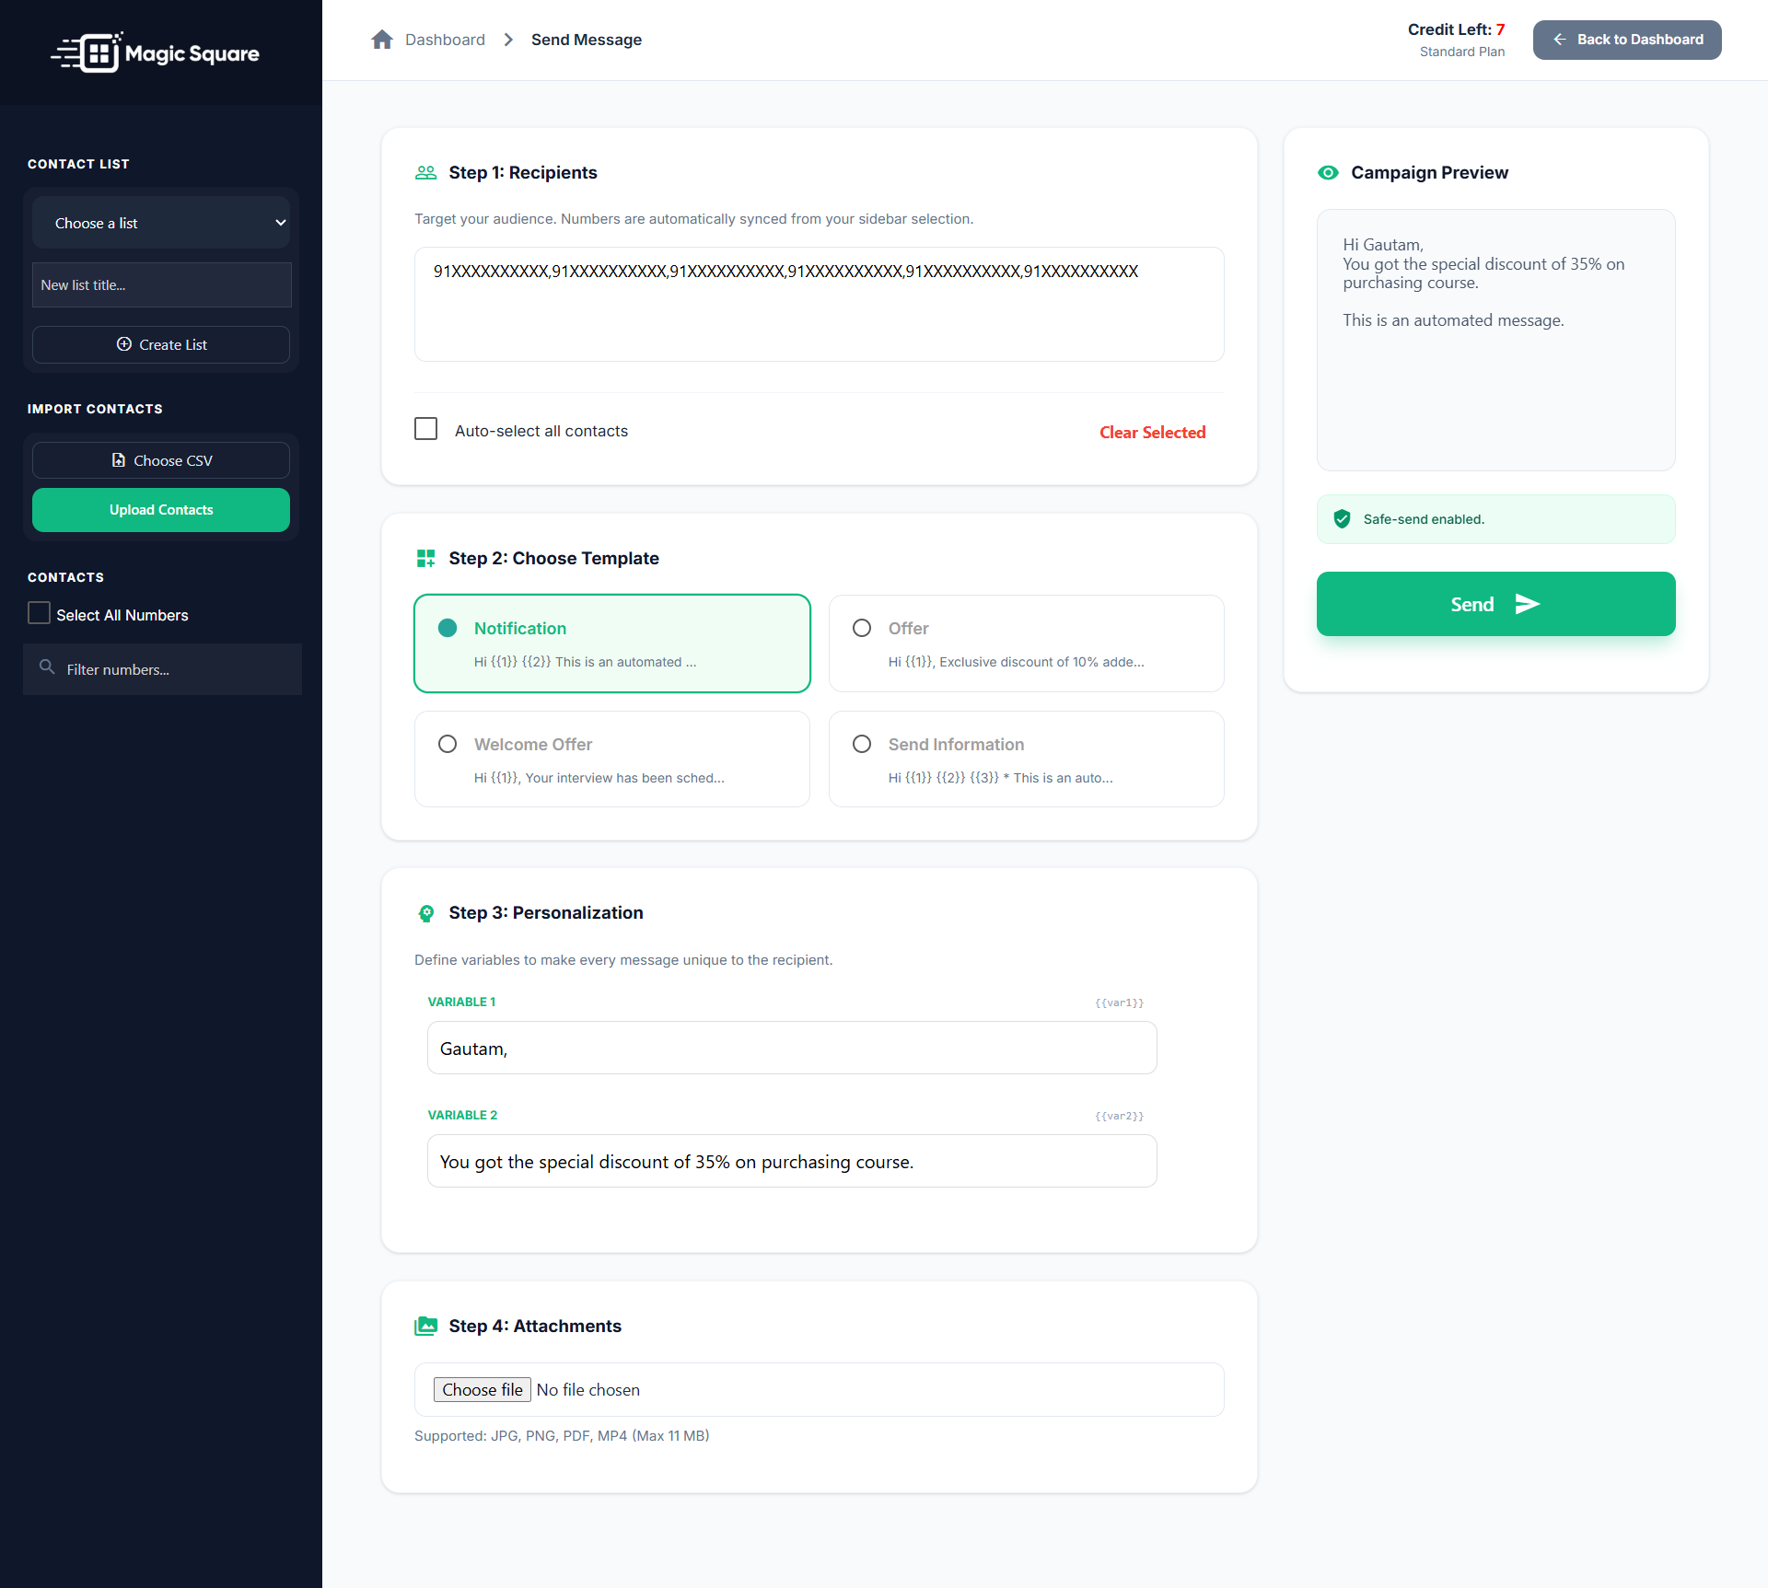Click the recipients people icon in Step 1
This screenshot has width=1768, height=1588.
[425, 172]
